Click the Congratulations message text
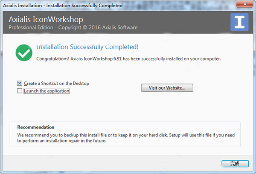256x174 pixels. click(x=128, y=59)
